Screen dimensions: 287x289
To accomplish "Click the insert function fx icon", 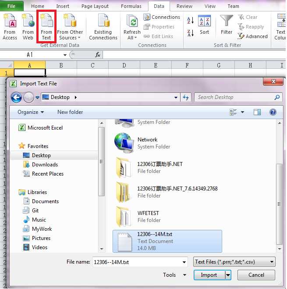I will 98,55.
